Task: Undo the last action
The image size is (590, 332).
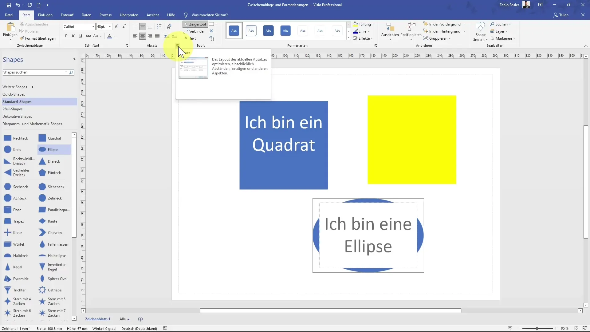Action: (x=18, y=5)
